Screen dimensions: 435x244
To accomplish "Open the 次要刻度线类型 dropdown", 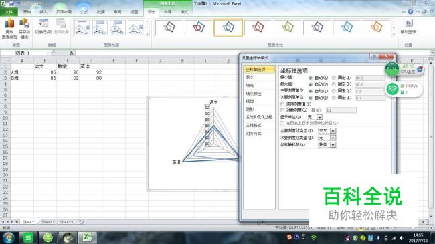I will pyautogui.click(x=333, y=138).
